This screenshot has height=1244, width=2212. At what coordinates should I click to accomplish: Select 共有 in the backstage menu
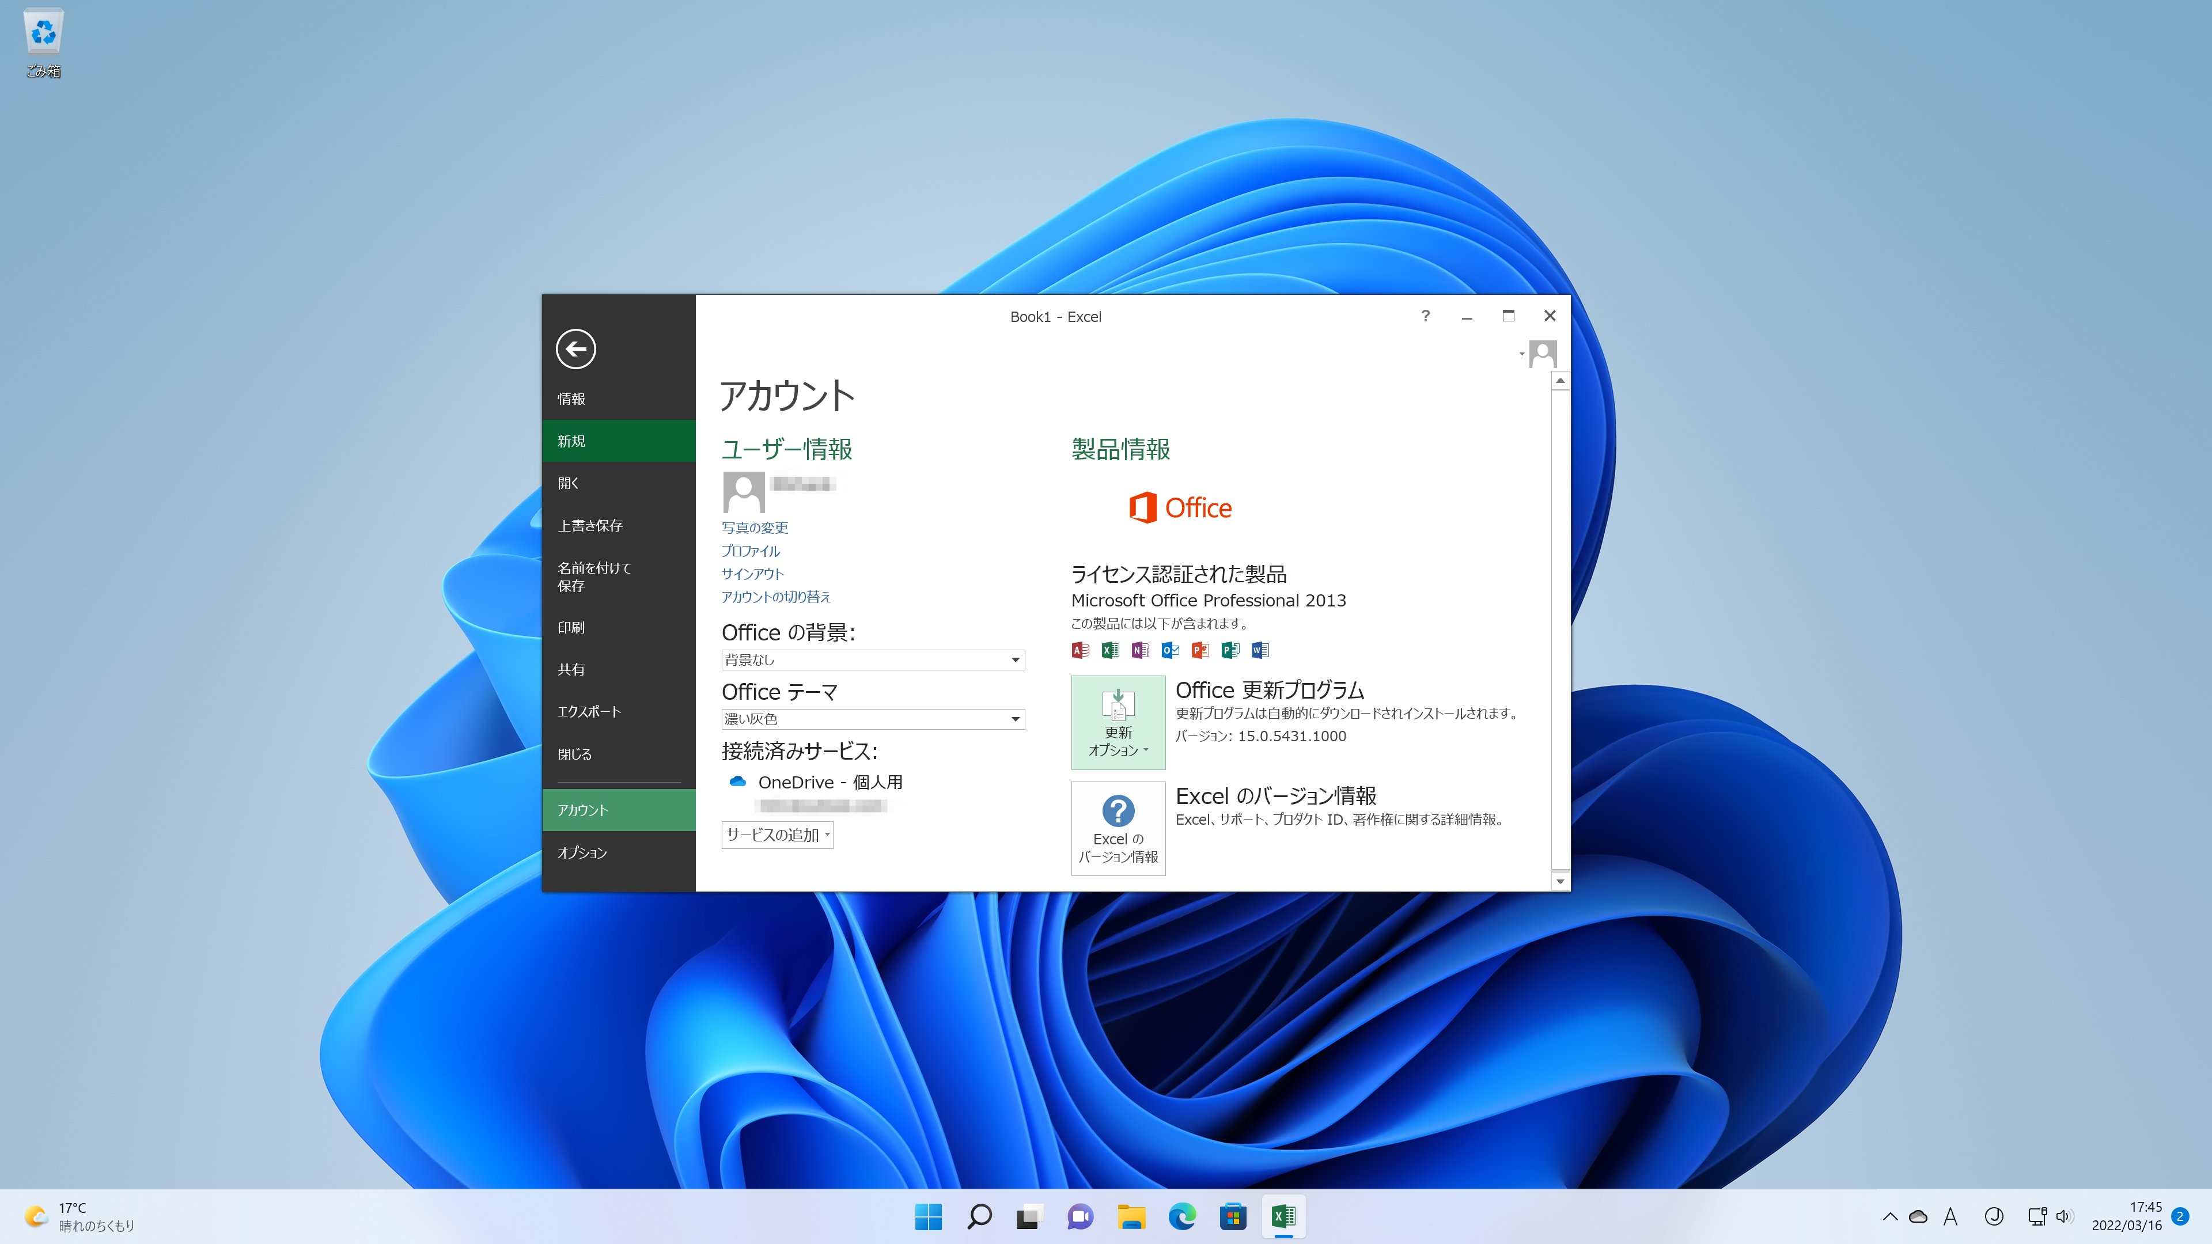point(618,669)
